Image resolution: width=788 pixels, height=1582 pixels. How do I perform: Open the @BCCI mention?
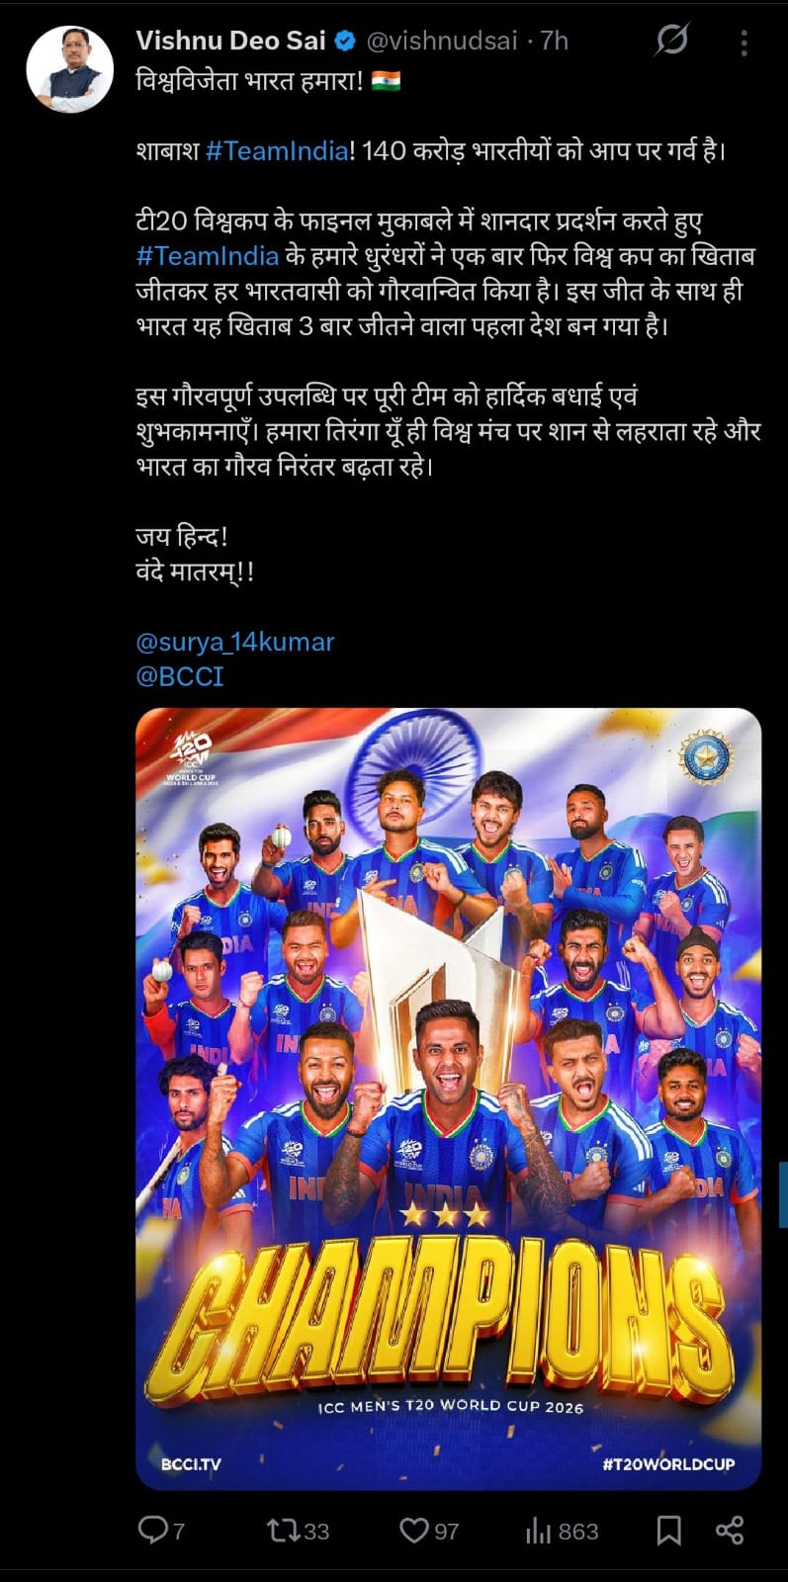click(x=180, y=676)
